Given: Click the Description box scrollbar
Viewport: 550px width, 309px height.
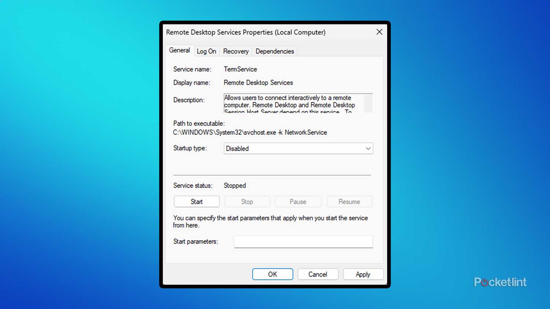Looking at the screenshot, I should pyautogui.click(x=368, y=103).
